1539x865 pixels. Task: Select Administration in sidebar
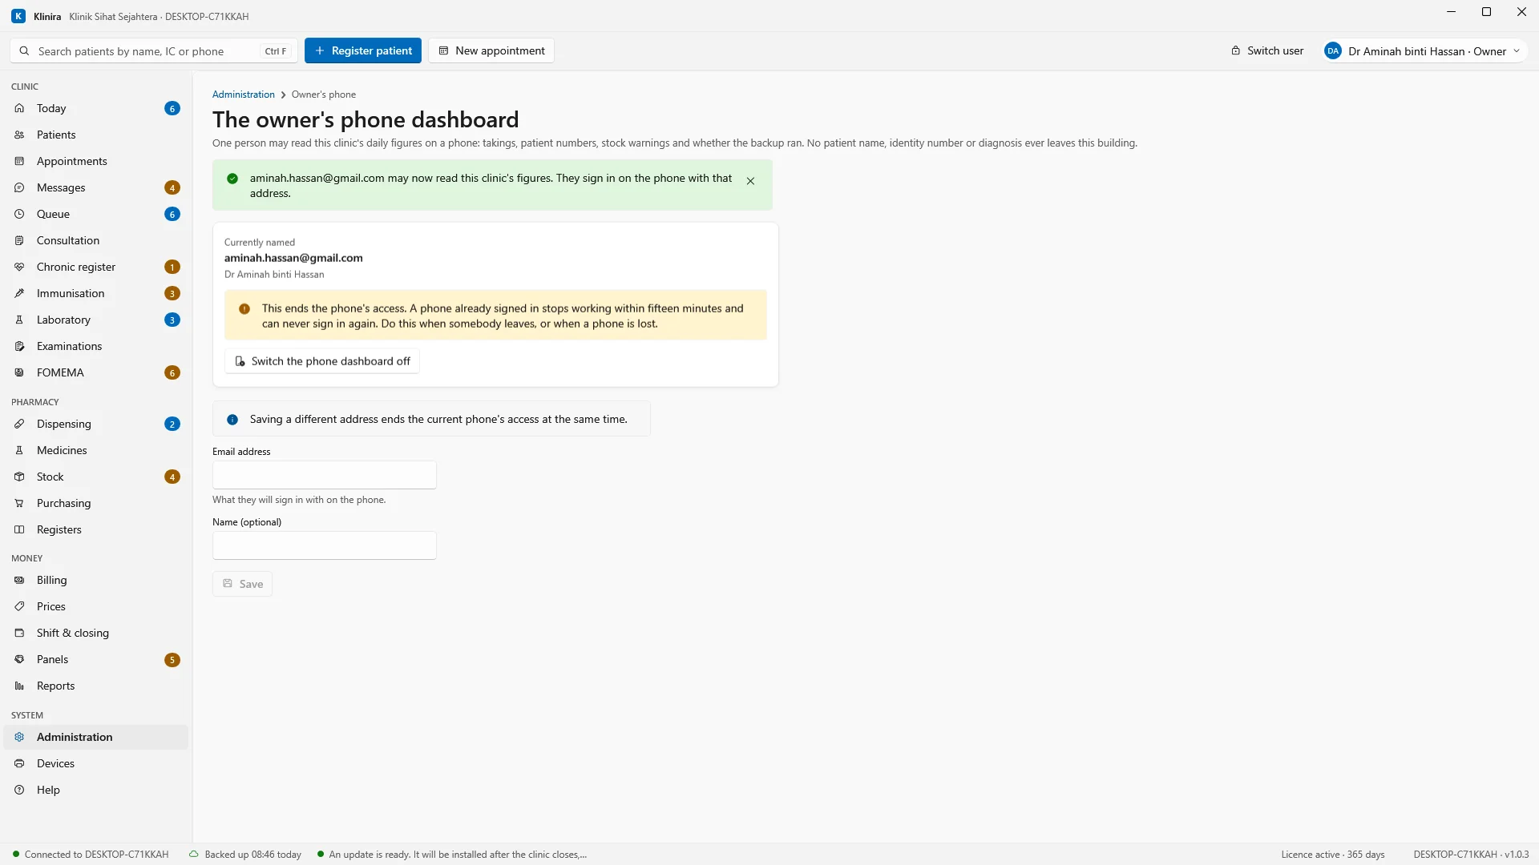pyautogui.click(x=96, y=737)
